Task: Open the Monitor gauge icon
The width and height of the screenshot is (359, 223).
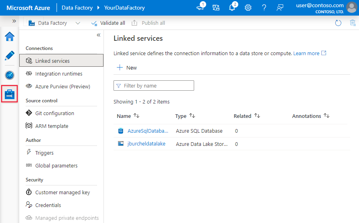Action: (x=9, y=75)
